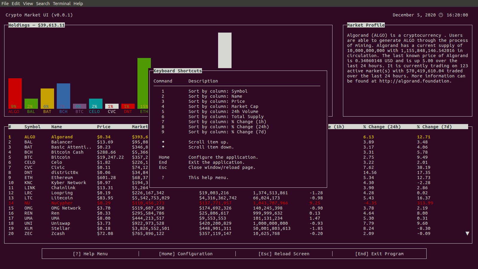Click 'Sort by column: 24h Volume' entry
Image resolution: width=478 pixels, height=269 pixels.
point(223,111)
